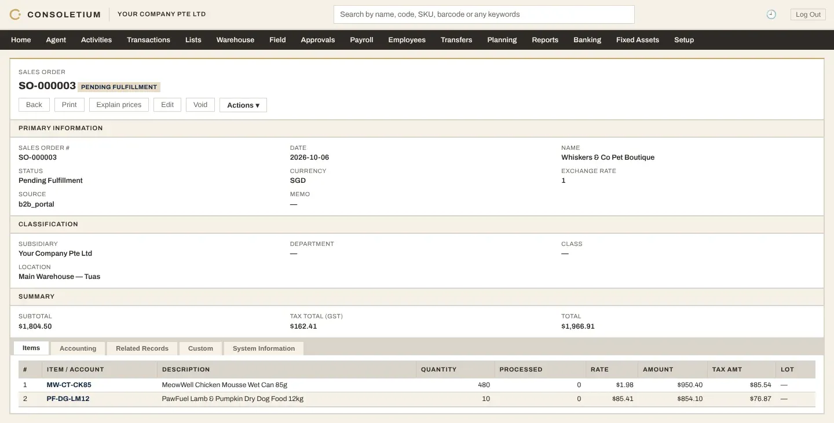
Task: Click the Quantity column header
Action: point(455,369)
